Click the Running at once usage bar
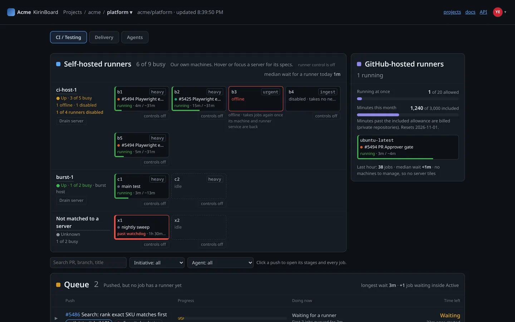Viewport: 515px width, 322px height. (408, 99)
